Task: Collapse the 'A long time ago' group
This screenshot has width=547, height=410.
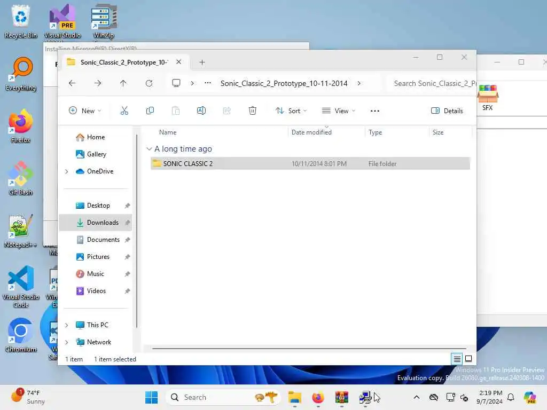Action: pyautogui.click(x=149, y=149)
